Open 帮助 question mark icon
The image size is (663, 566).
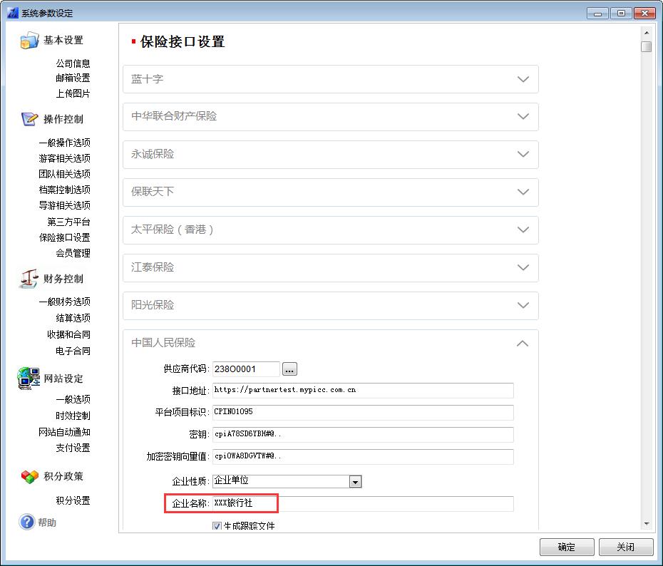tap(27, 523)
